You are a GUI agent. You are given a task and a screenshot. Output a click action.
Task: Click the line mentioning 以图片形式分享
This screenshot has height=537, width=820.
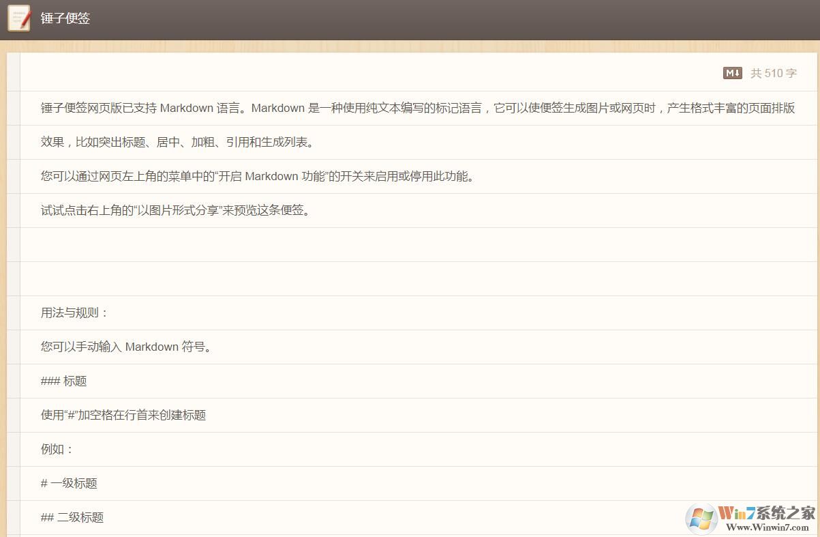point(177,210)
